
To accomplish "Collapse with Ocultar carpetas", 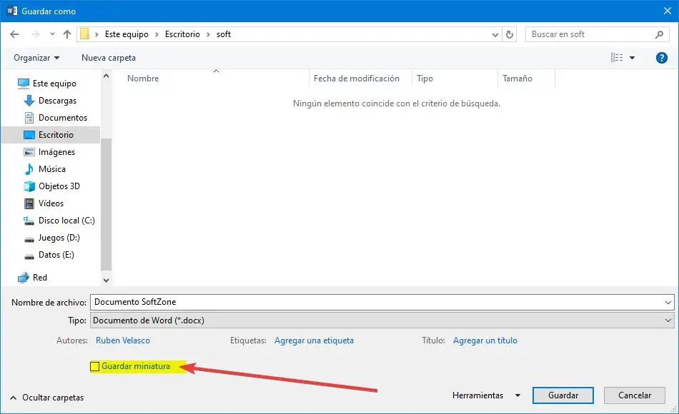I will [x=46, y=397].
